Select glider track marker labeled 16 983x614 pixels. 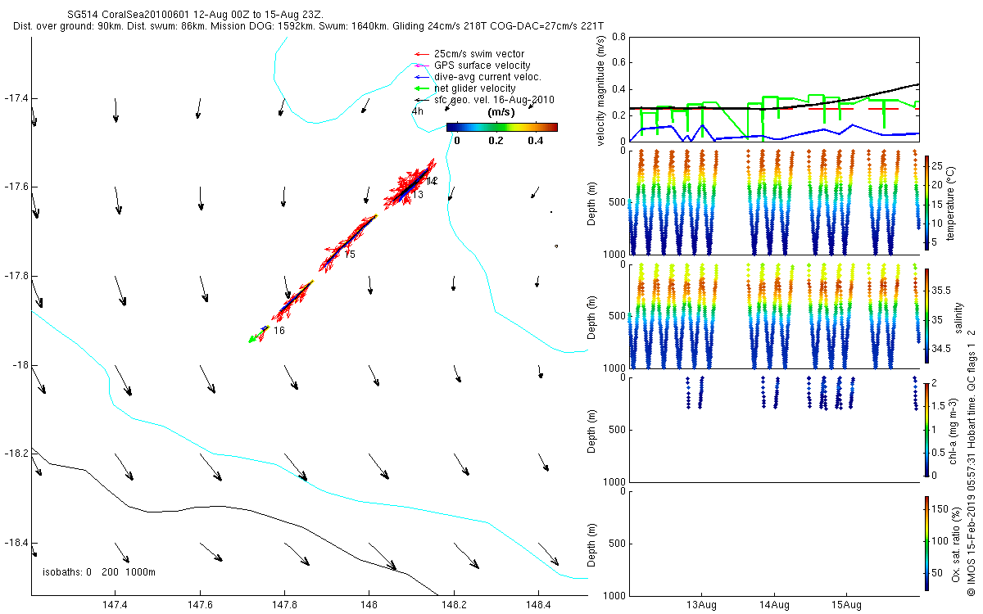[279, 331]
